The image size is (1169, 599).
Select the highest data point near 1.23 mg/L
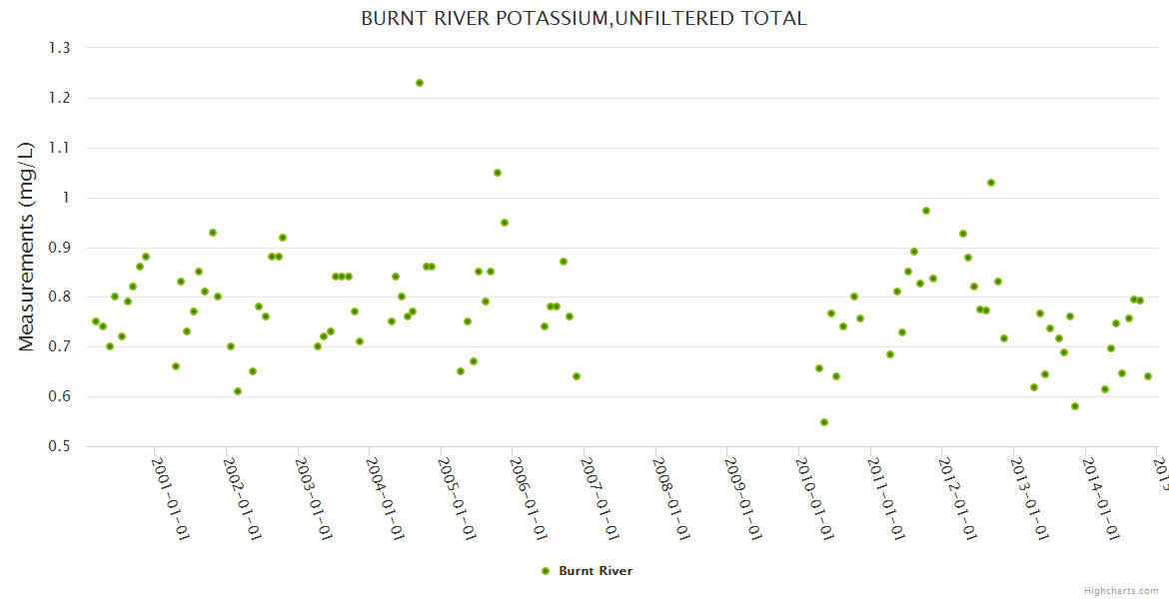[420, 83]
